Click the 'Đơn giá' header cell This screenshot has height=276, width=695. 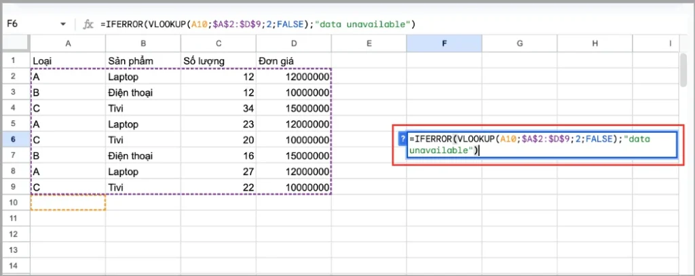coord(294,60)
